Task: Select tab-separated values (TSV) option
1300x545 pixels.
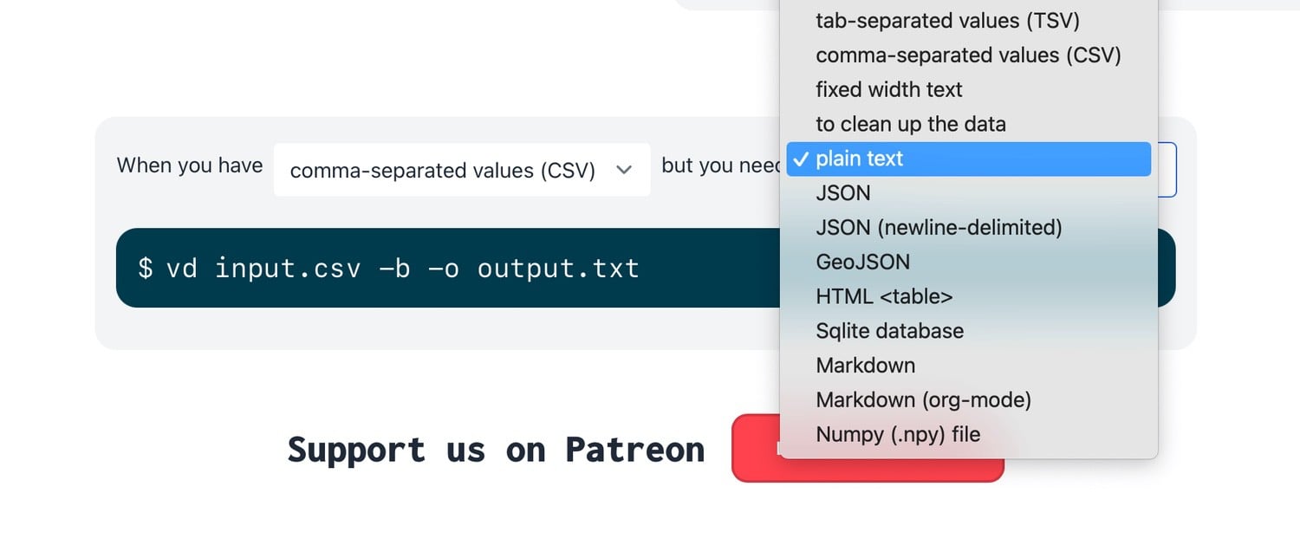Action: 969,21
